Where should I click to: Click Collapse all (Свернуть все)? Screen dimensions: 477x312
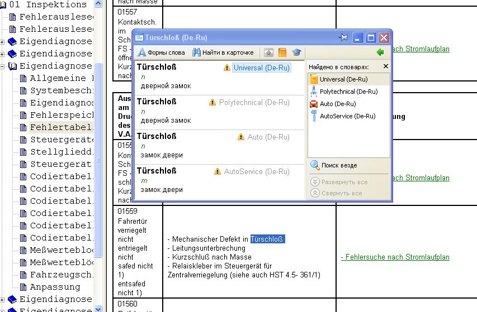336,193
